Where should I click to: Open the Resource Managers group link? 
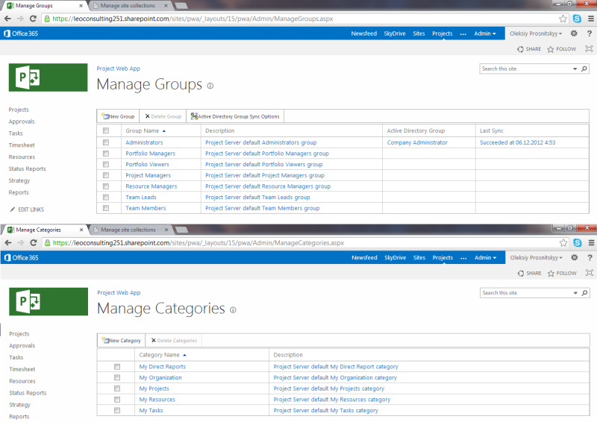point(151,186)
